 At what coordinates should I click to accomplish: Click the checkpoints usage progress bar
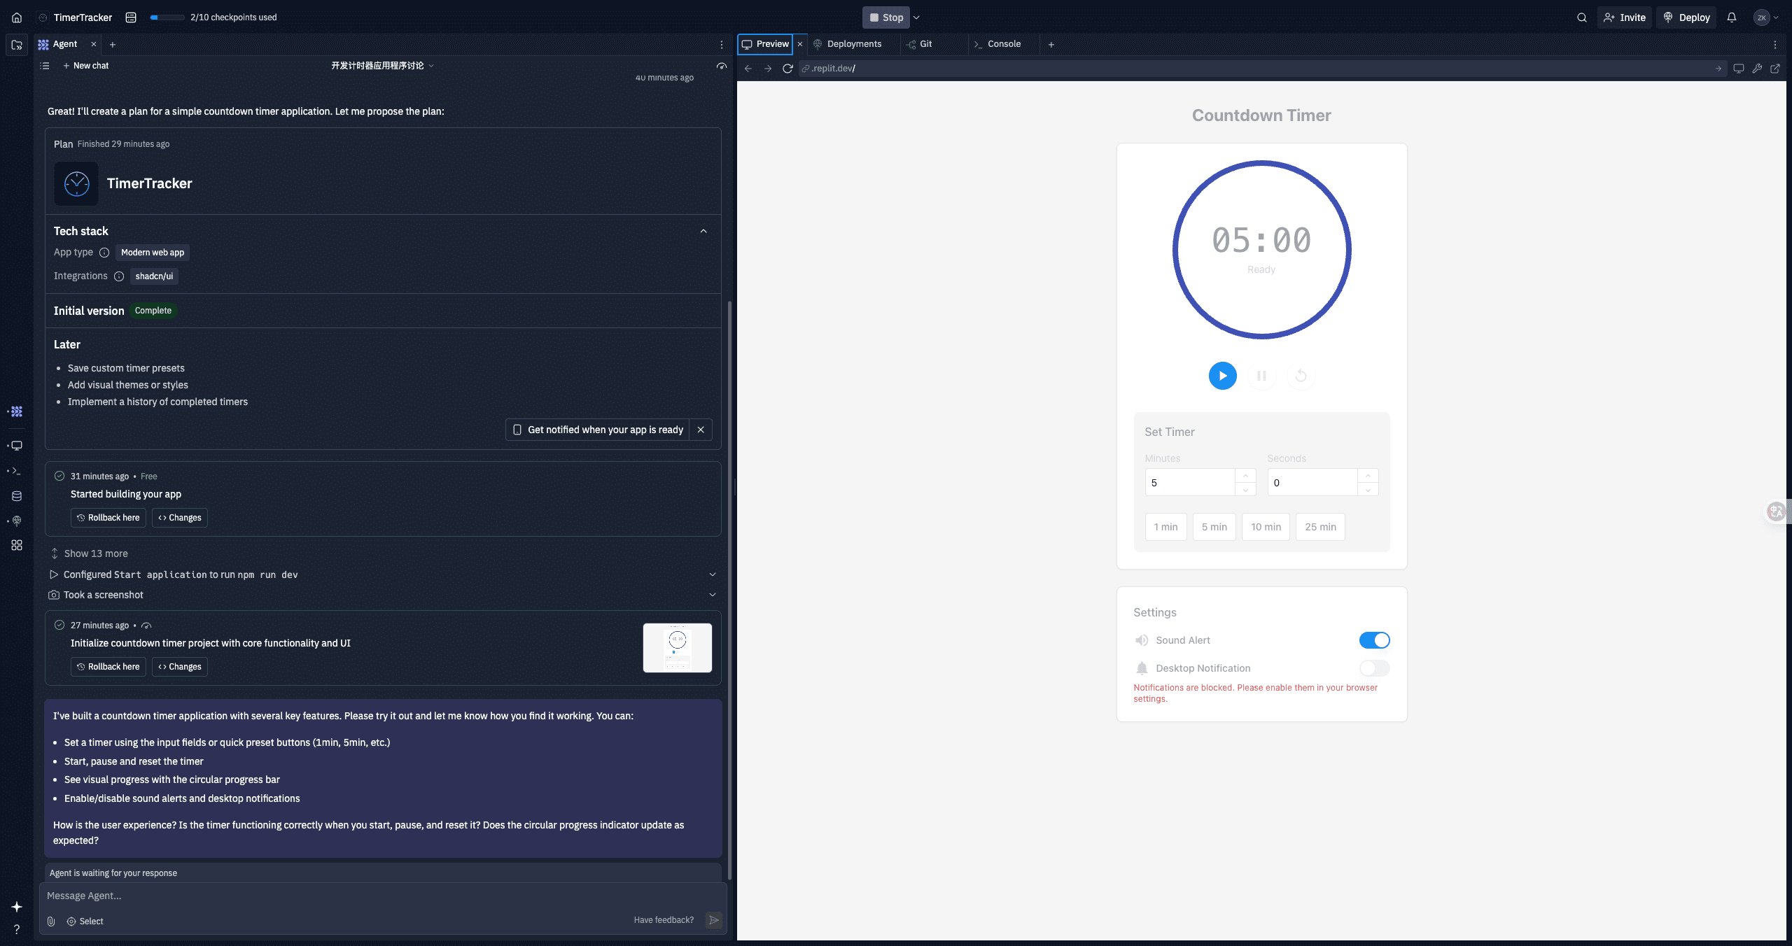click(x=167, y=17)
